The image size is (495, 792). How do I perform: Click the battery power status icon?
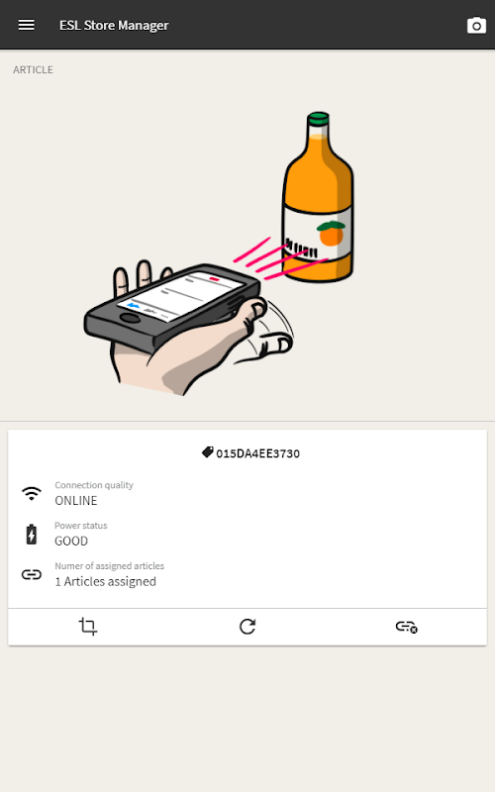click(x=32, y=534)
